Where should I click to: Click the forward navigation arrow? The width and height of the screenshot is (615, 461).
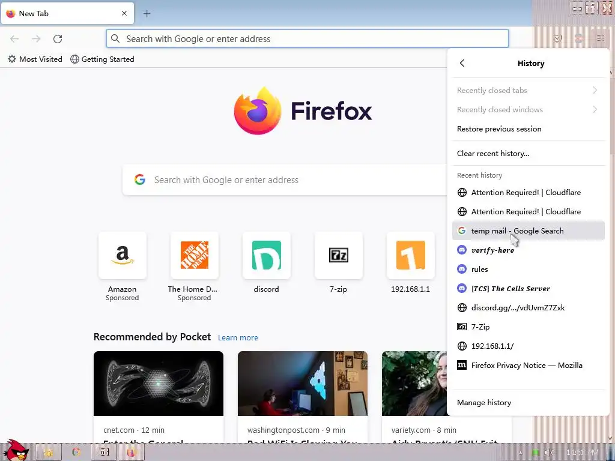36,39
